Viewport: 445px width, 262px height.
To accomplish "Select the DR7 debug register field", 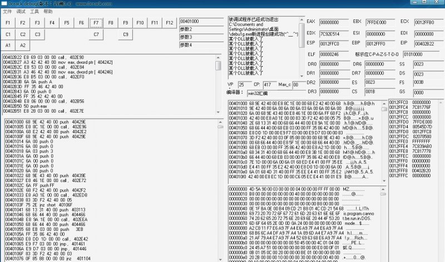I will tap(380, 73).
